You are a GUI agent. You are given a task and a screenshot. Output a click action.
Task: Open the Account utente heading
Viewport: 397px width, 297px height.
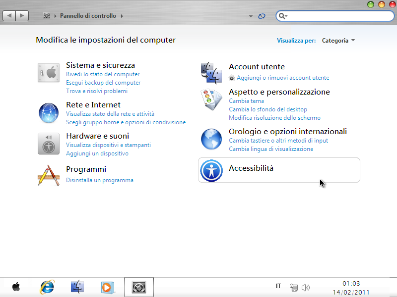[x=257, y=67]
